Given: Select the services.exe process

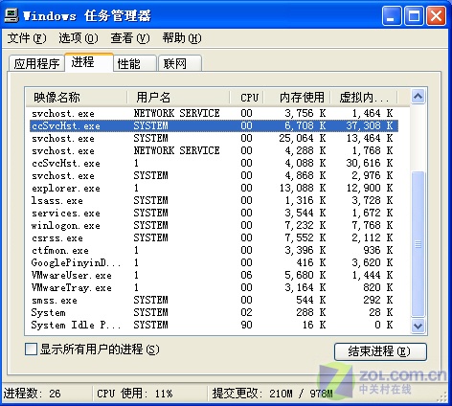Looking at the screenshot, I should (x=214, y=213).
